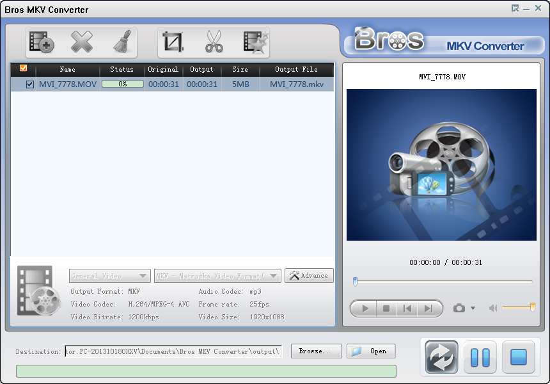550x384 pixels.
Task: Open the Advance settings
Action: pyautogui.click(x=309, y=276)
